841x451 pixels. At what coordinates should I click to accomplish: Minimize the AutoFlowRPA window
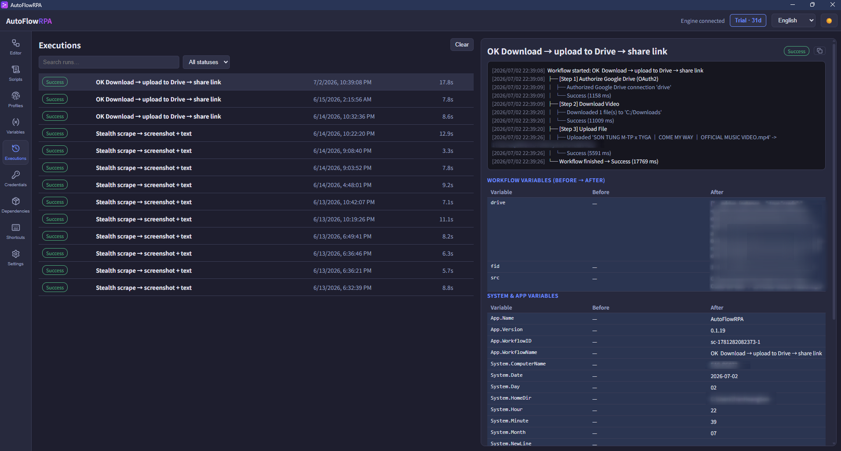792,5
